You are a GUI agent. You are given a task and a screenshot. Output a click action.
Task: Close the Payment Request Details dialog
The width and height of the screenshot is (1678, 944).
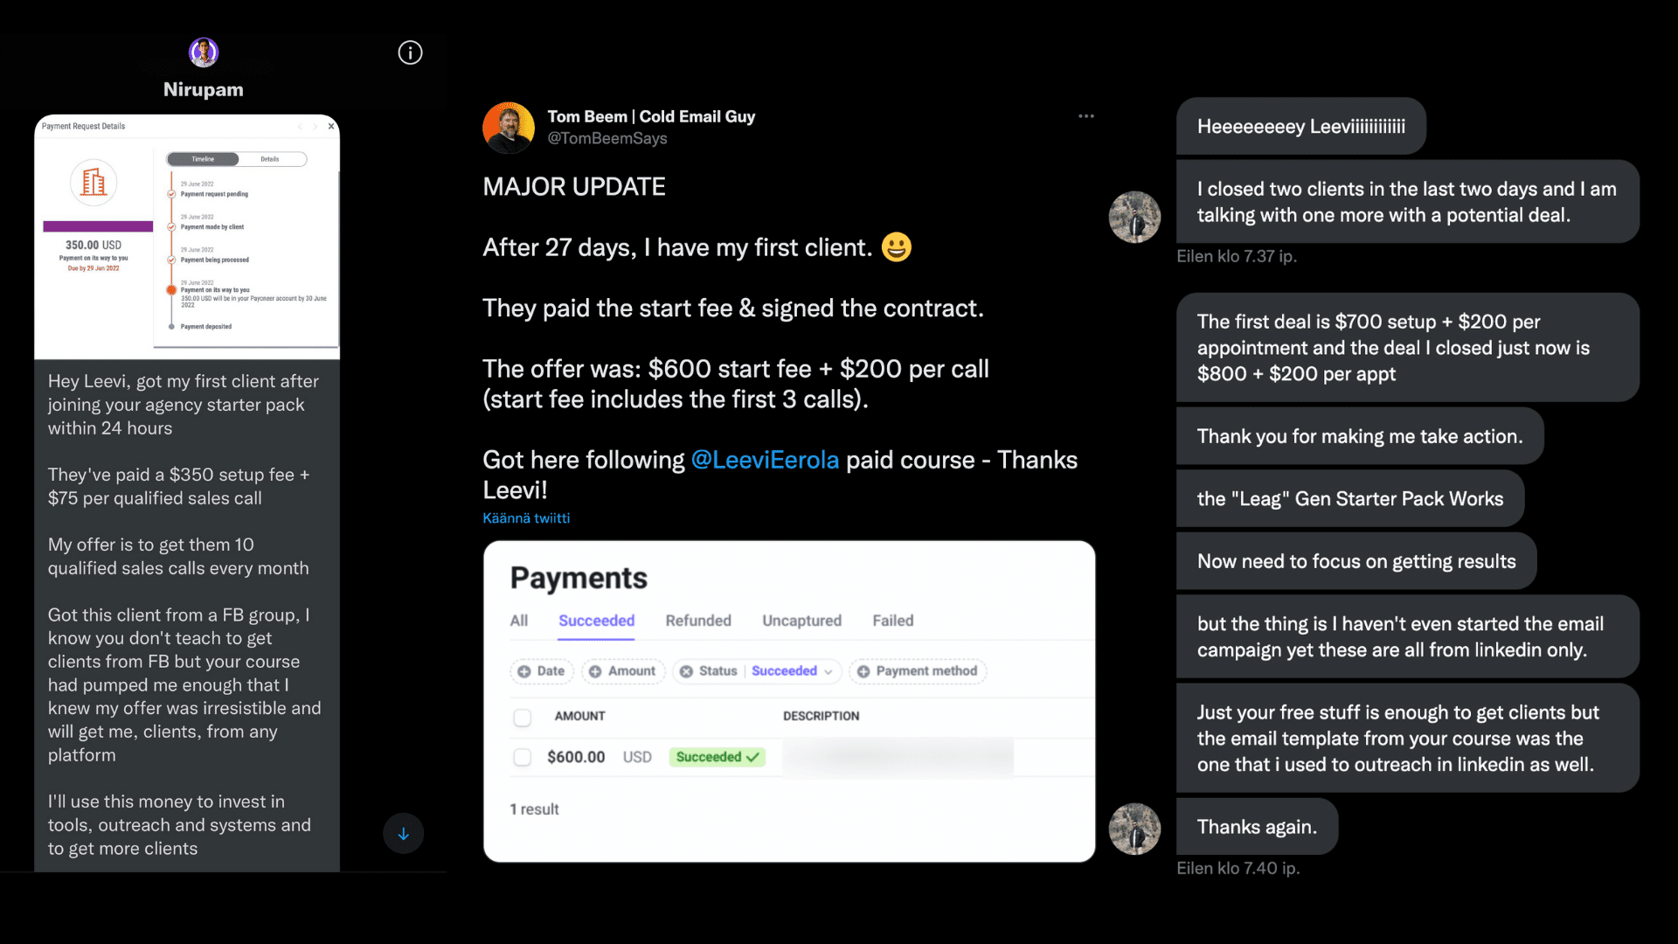331,127
